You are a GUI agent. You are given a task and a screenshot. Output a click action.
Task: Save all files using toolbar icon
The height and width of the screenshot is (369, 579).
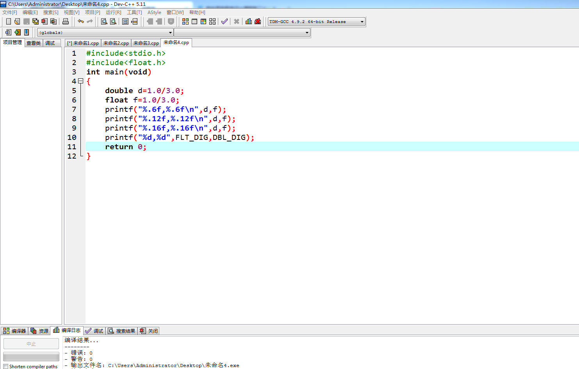36,21
